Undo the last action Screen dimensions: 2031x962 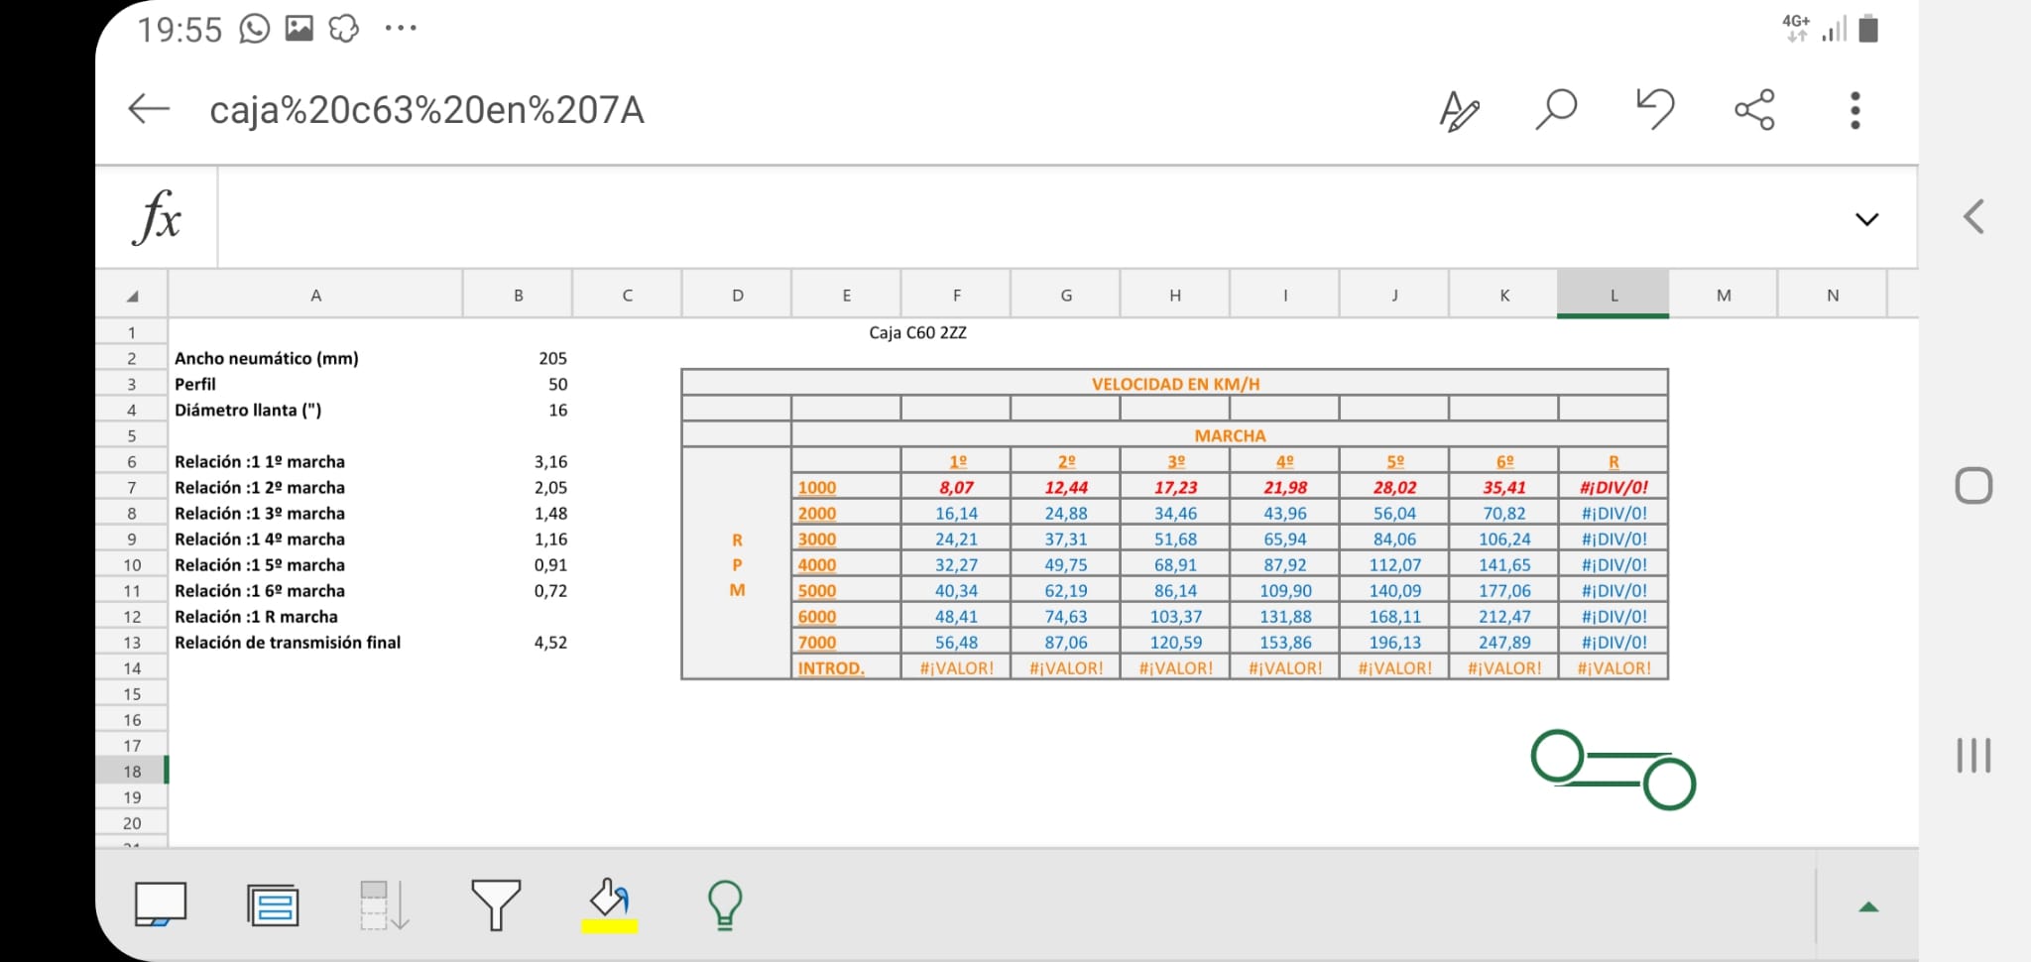click(1655, 109)
